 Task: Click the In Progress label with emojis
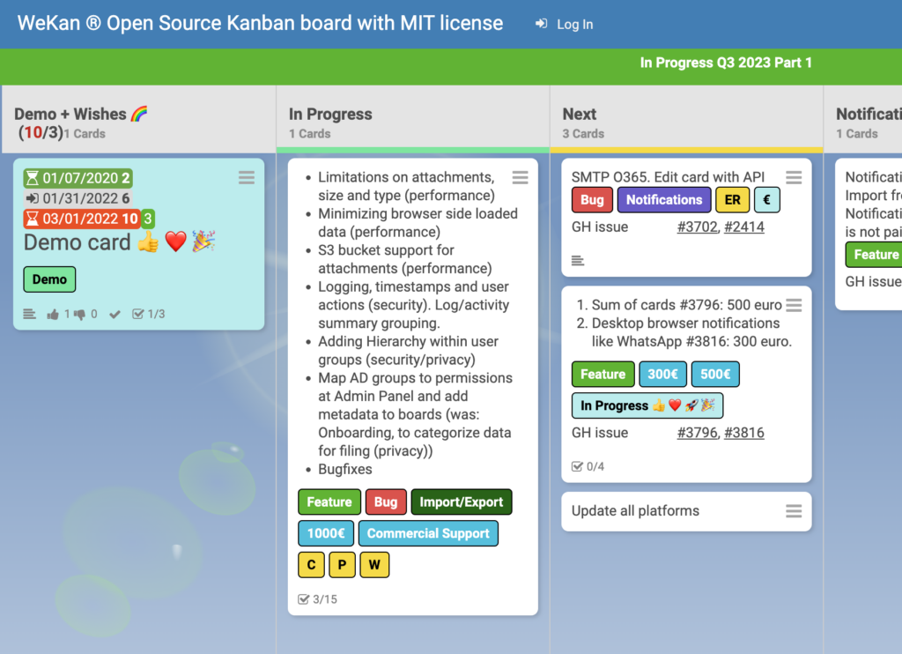click(x=647, y=405)
